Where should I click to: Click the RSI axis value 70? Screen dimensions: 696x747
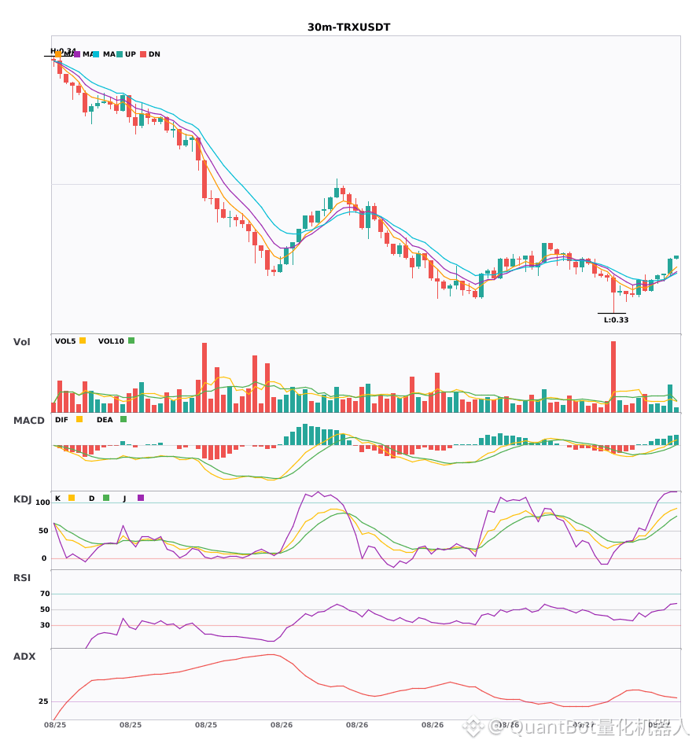[45, 594]
